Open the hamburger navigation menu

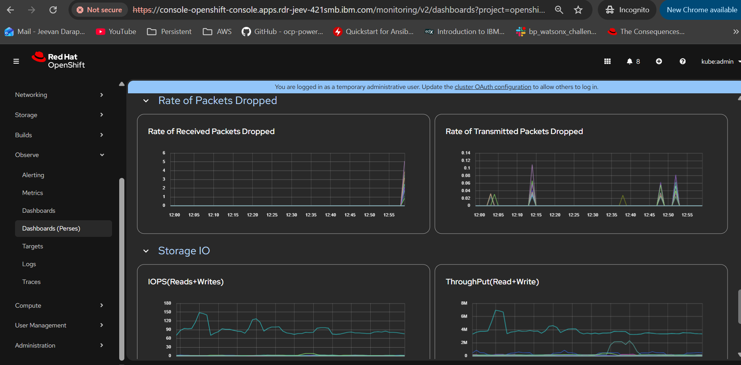click(16, 61)
